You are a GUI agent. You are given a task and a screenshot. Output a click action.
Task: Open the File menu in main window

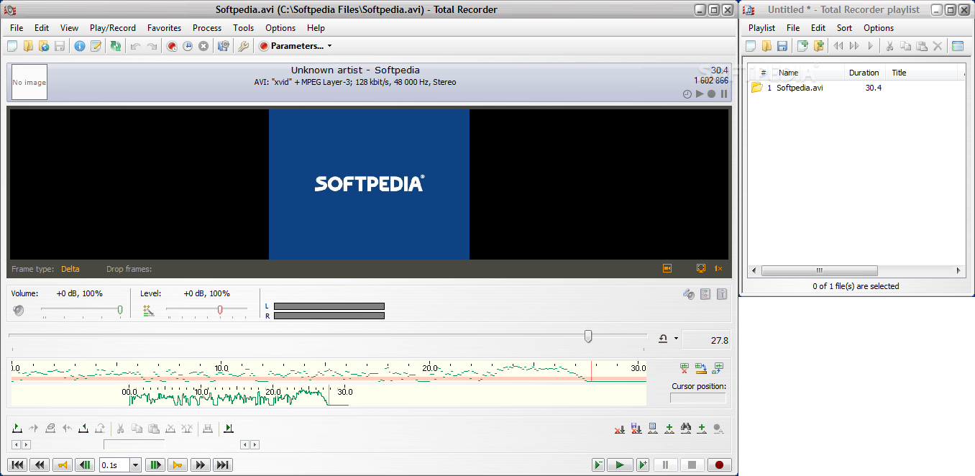[17, 28]
